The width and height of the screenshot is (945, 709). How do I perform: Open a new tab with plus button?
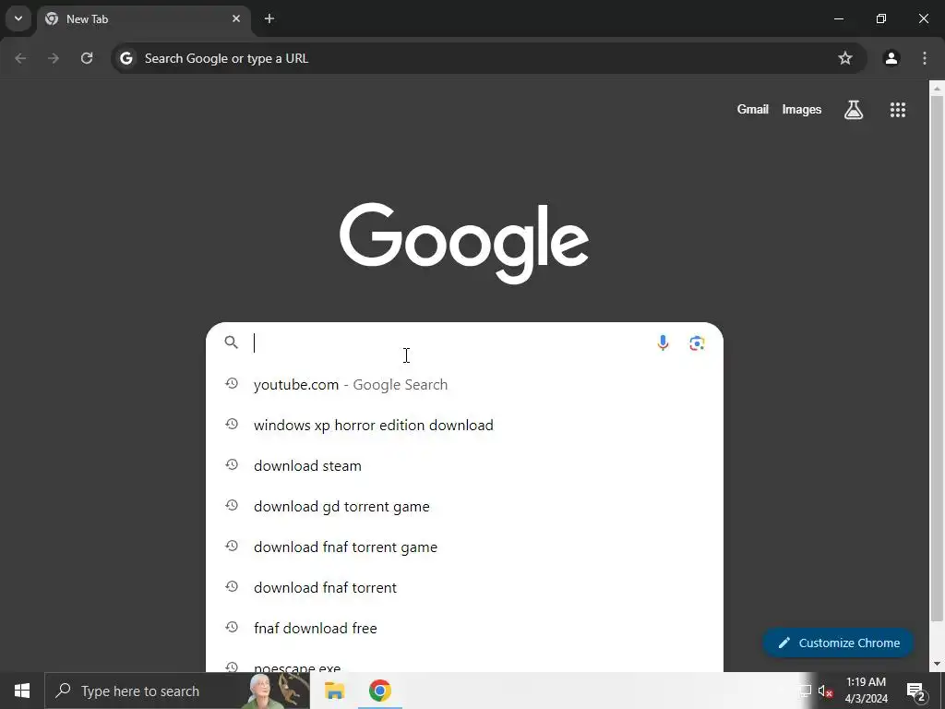[x=269, y=18]
